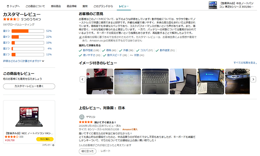Click the four-star rating icons
The width and height of the screenshot is (260, 156).
11,19
